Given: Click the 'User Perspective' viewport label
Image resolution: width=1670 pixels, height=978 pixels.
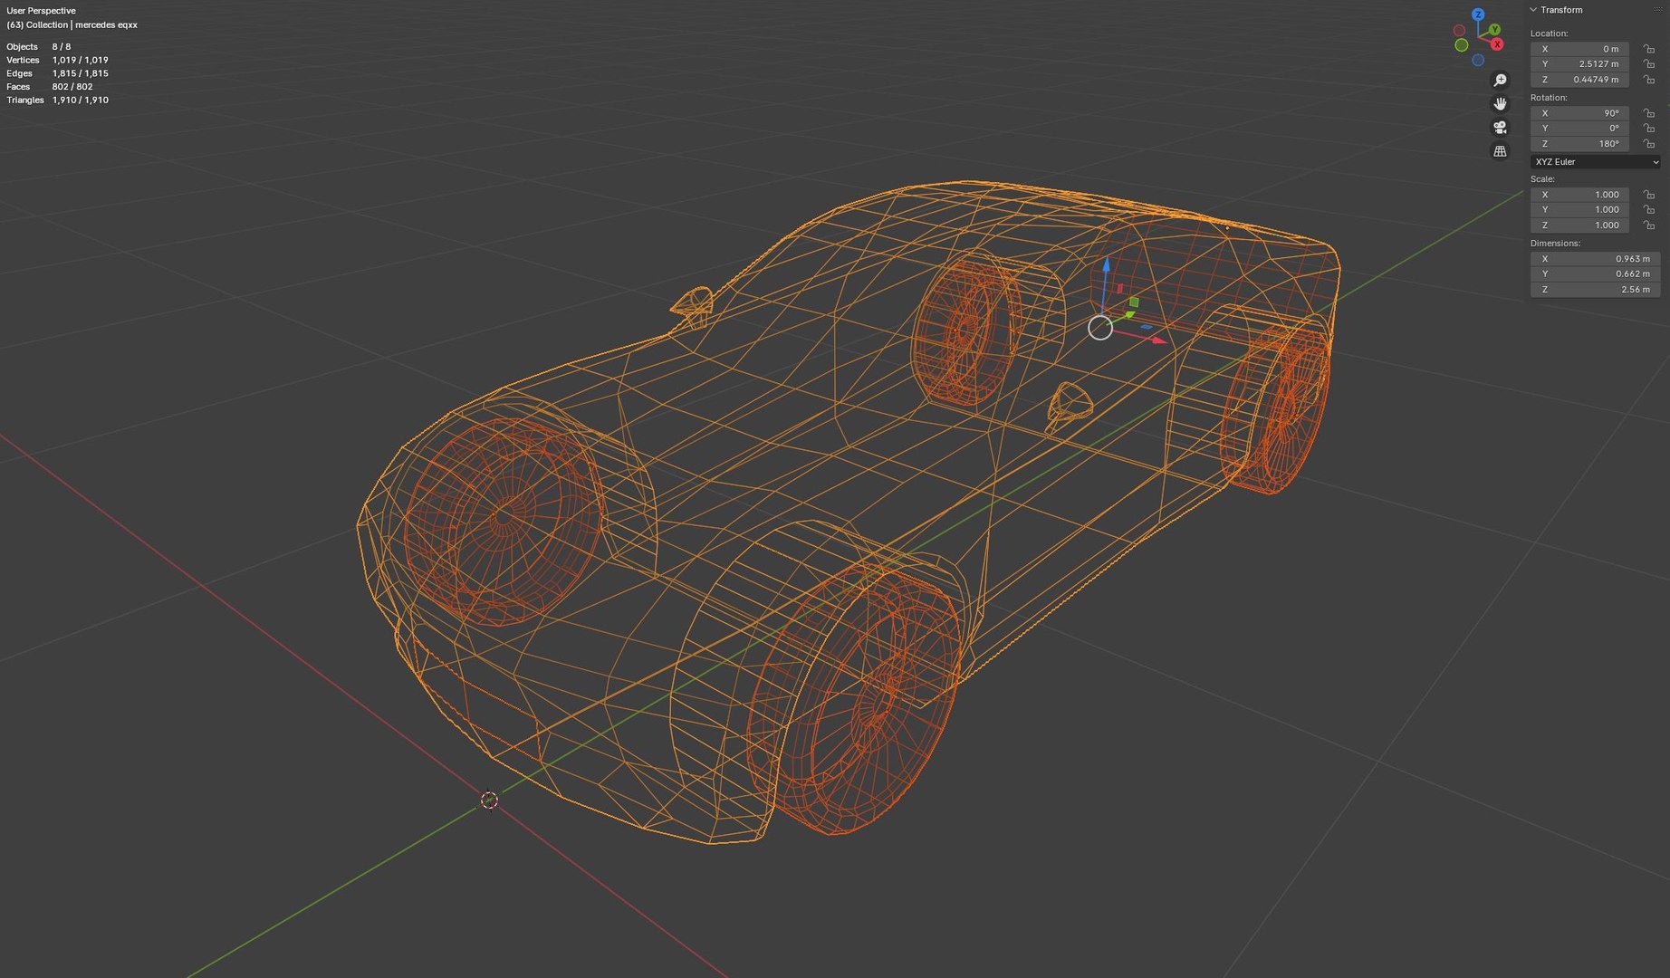Looking at the screenshot, I should (x=41, y=11).
